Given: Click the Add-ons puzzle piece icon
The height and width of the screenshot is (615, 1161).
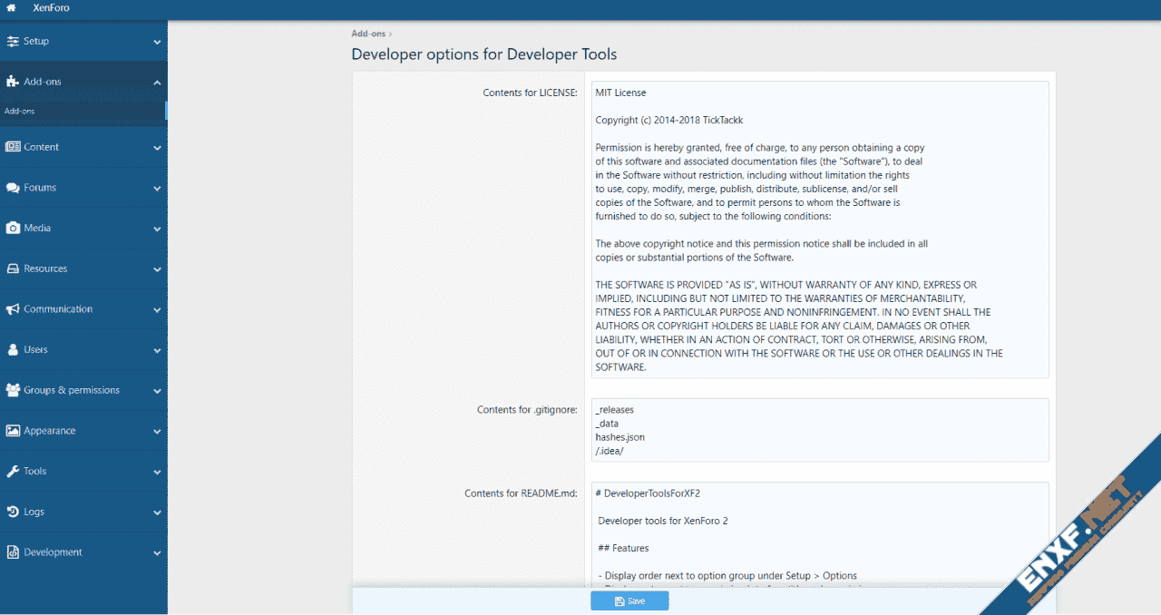Looking at the screenshot, I should (13, 82).
